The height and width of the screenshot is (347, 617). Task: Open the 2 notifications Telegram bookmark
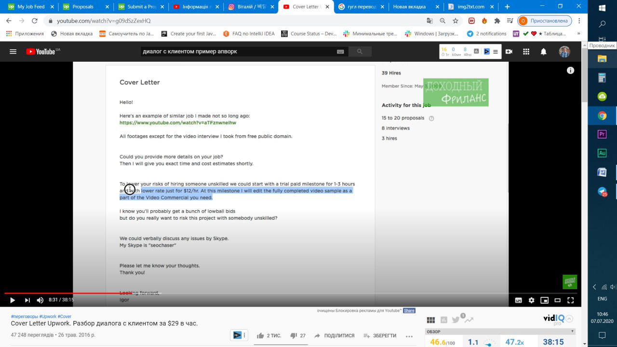(x=487, y=34)
